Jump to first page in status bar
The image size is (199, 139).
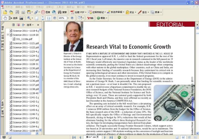point(74,137)
